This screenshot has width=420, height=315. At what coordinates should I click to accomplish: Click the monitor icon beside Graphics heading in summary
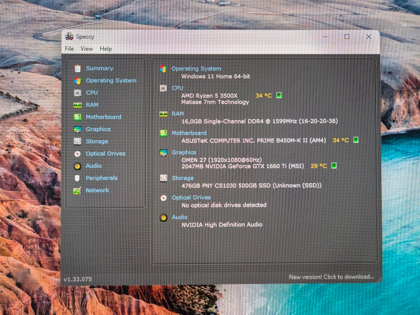tap(163, 153)
